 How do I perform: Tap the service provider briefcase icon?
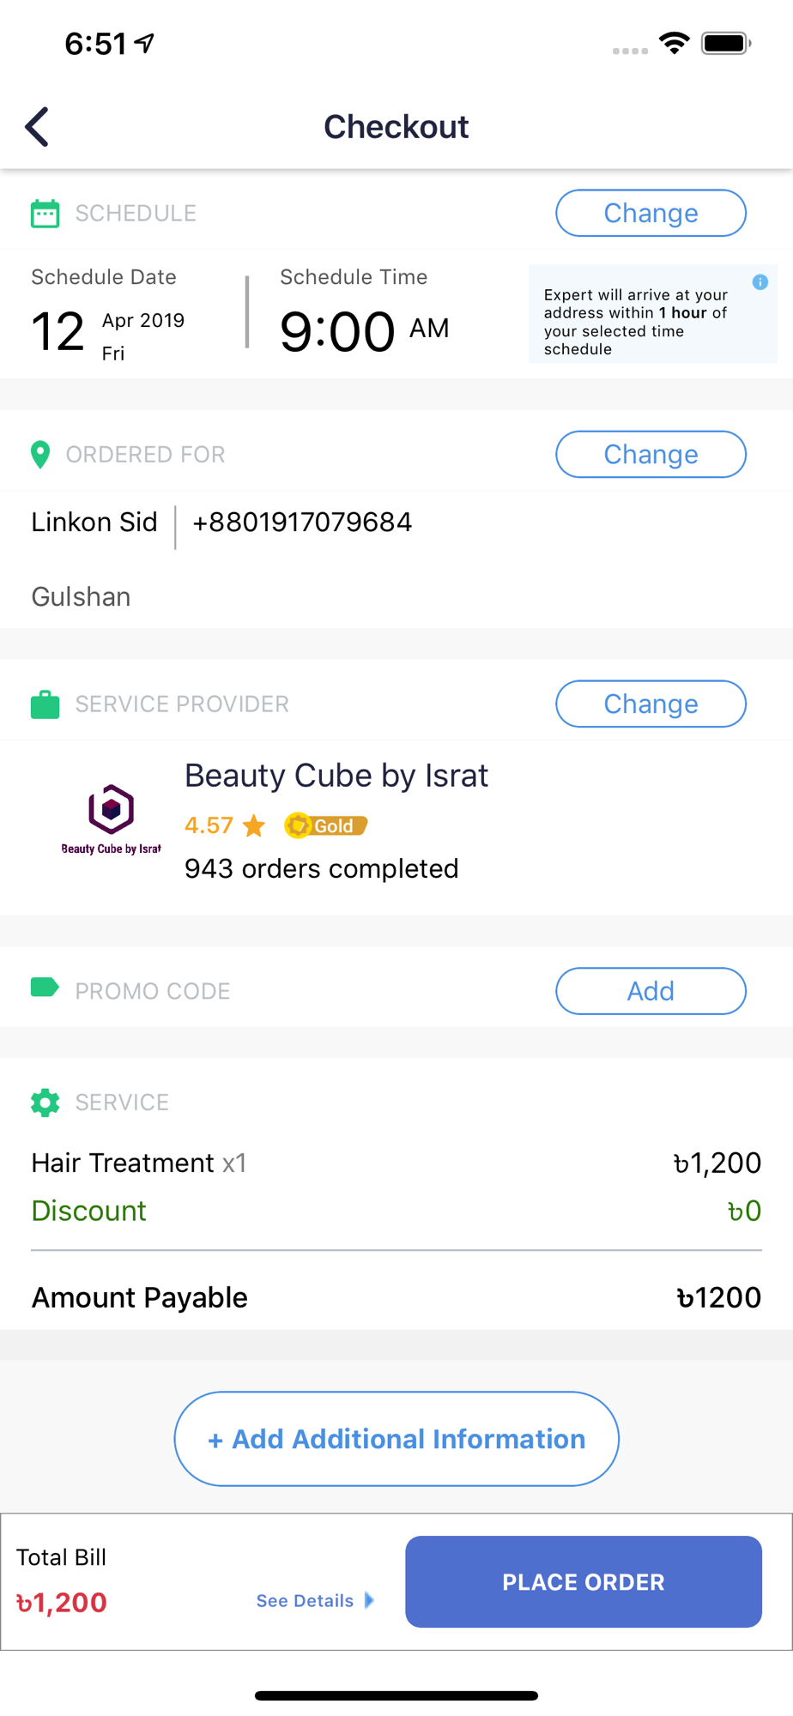point(45,704)
